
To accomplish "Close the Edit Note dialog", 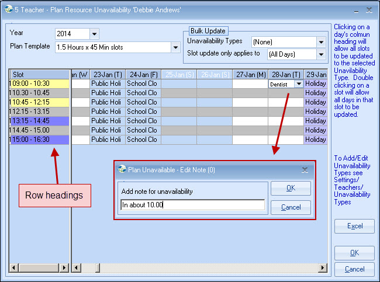I will coord(305,170).
